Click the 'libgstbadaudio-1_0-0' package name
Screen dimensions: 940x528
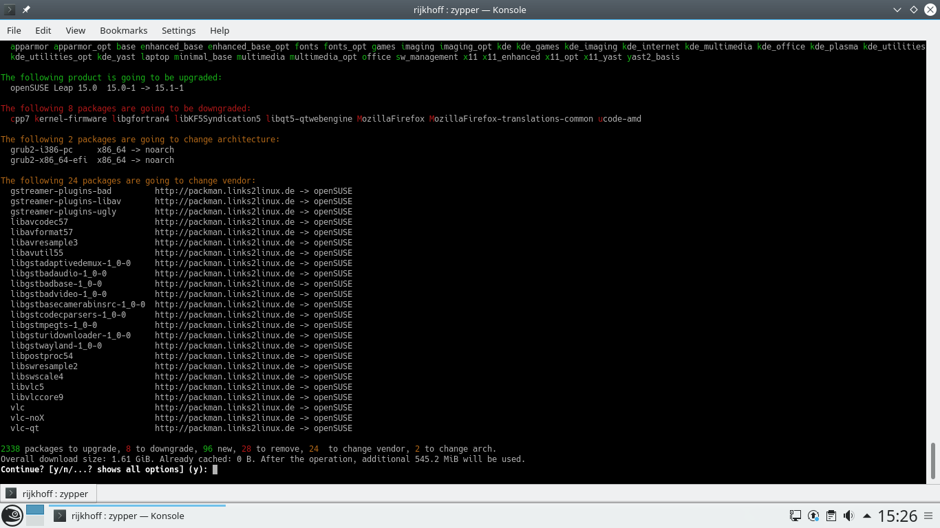tap(58, 274)
